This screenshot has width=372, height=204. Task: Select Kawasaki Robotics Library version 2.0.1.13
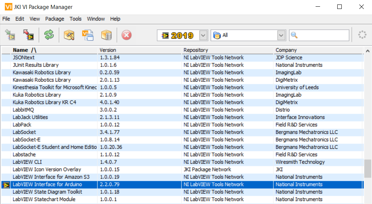pyautogui.click(x=182, y=80)
